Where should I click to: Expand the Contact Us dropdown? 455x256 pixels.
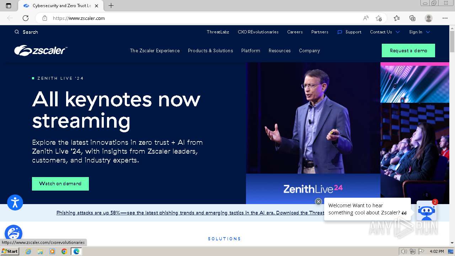385,32
